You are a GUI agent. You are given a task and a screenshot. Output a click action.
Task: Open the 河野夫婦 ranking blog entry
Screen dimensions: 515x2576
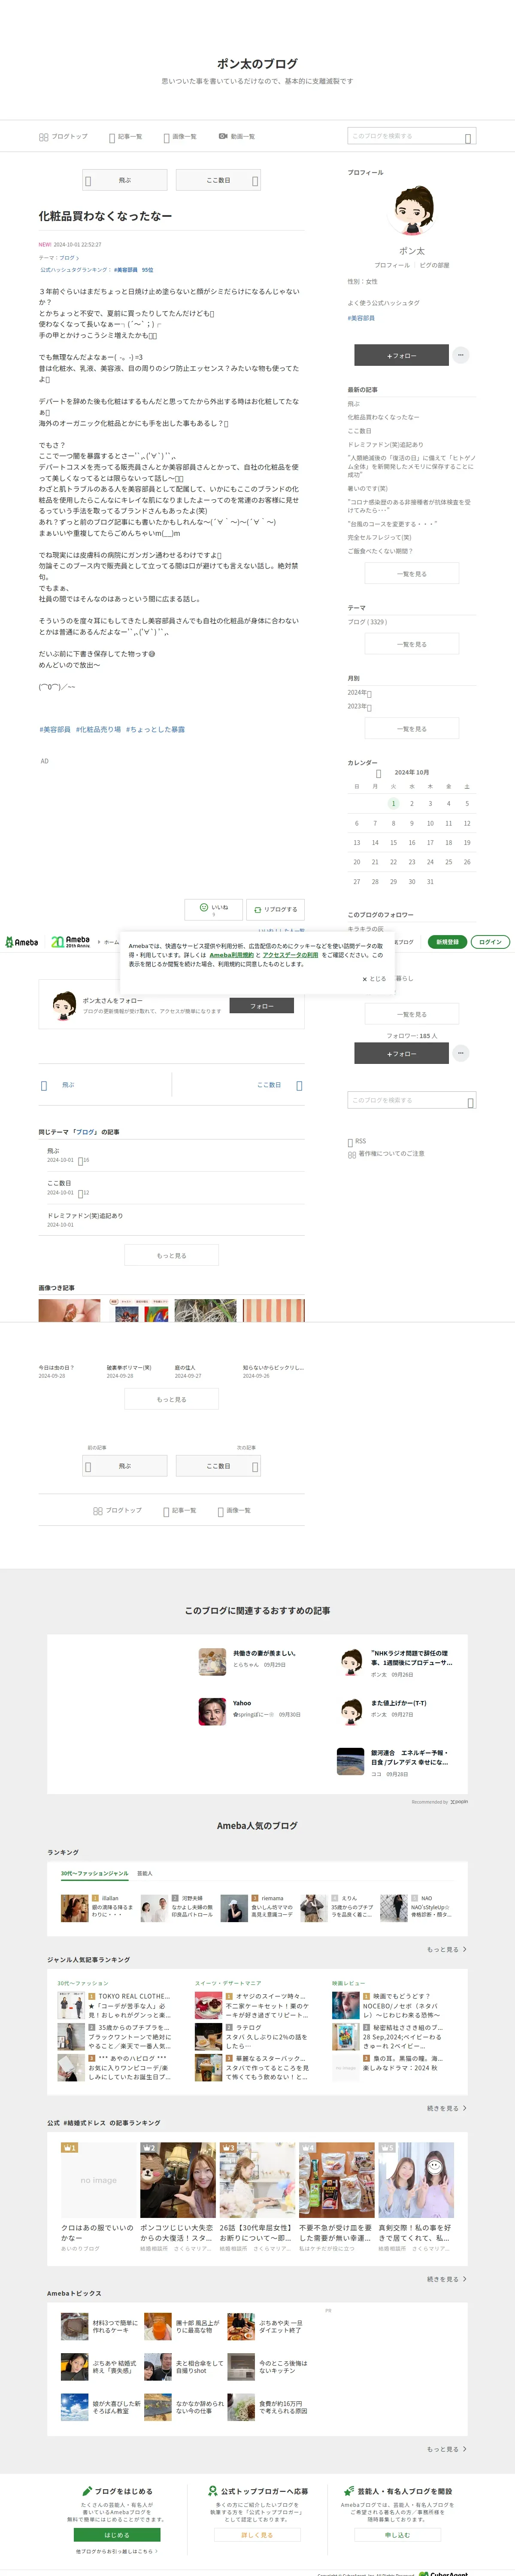coord(177,1908)
